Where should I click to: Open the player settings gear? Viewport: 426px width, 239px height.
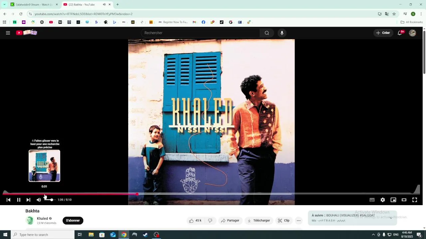(x=383, y=200)
